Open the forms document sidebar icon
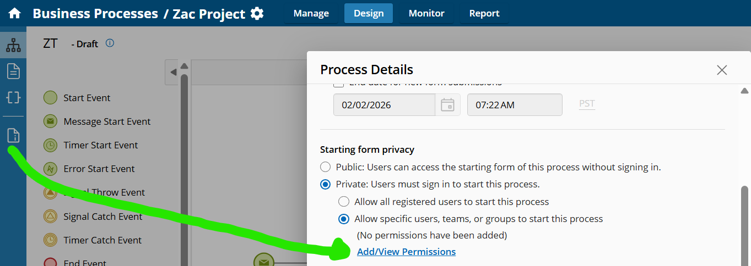The height and width of the screenshot is (266, 751). click(13, 71)
